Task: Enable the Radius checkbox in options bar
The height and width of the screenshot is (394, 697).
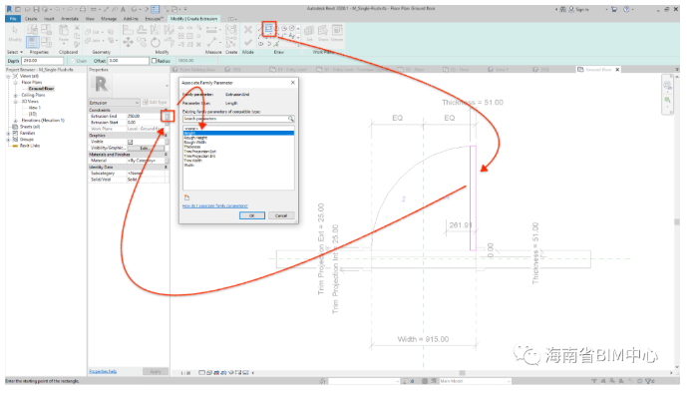Action: point(155,61)
